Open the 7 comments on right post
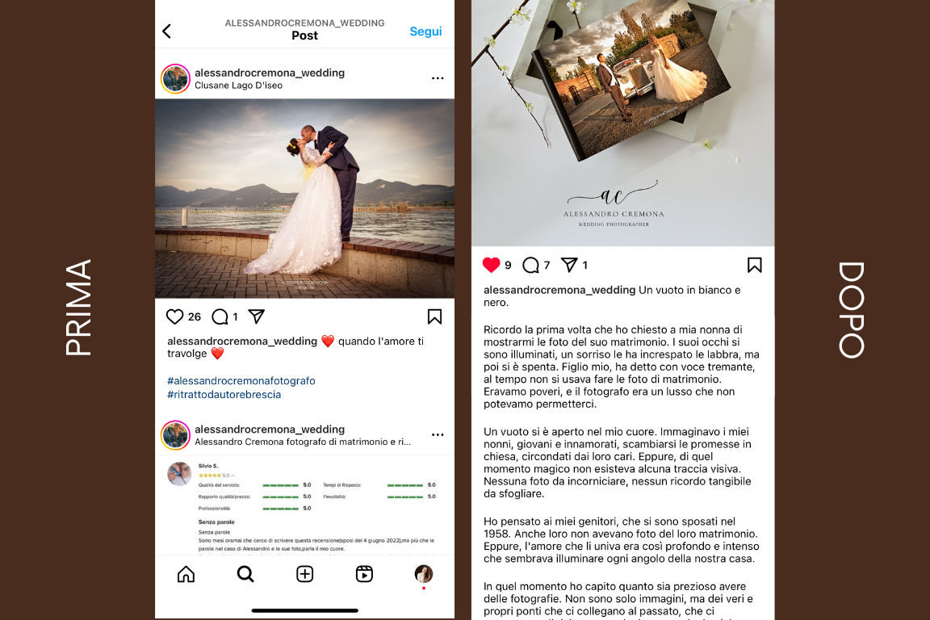The height and width of the screenshot is (620, 930). tap(530, 266)
